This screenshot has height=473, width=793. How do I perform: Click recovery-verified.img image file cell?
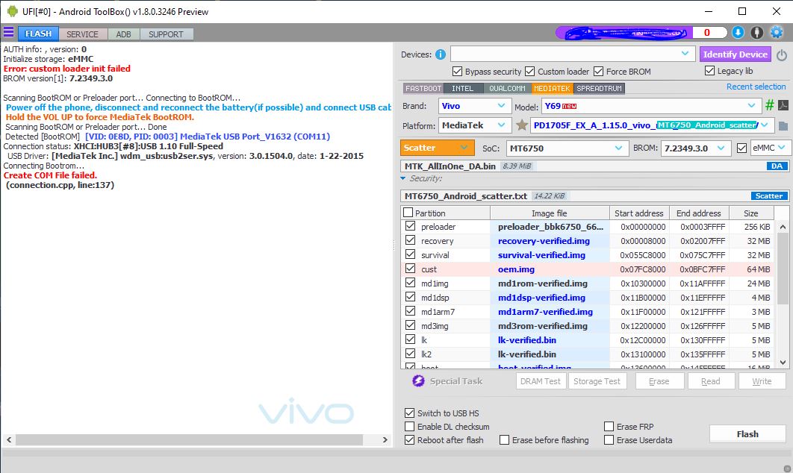point(550,241)
